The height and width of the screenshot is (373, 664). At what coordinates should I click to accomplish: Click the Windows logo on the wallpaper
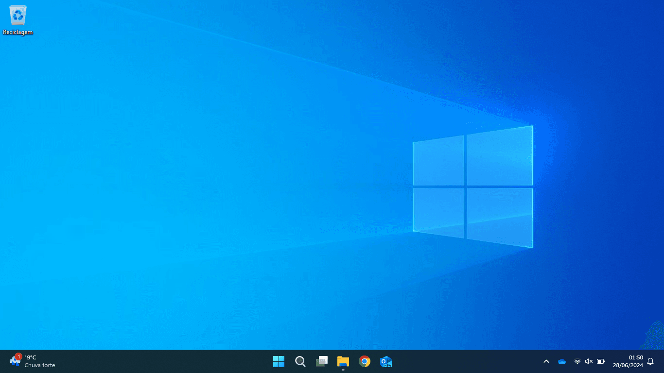coord(472,186)
